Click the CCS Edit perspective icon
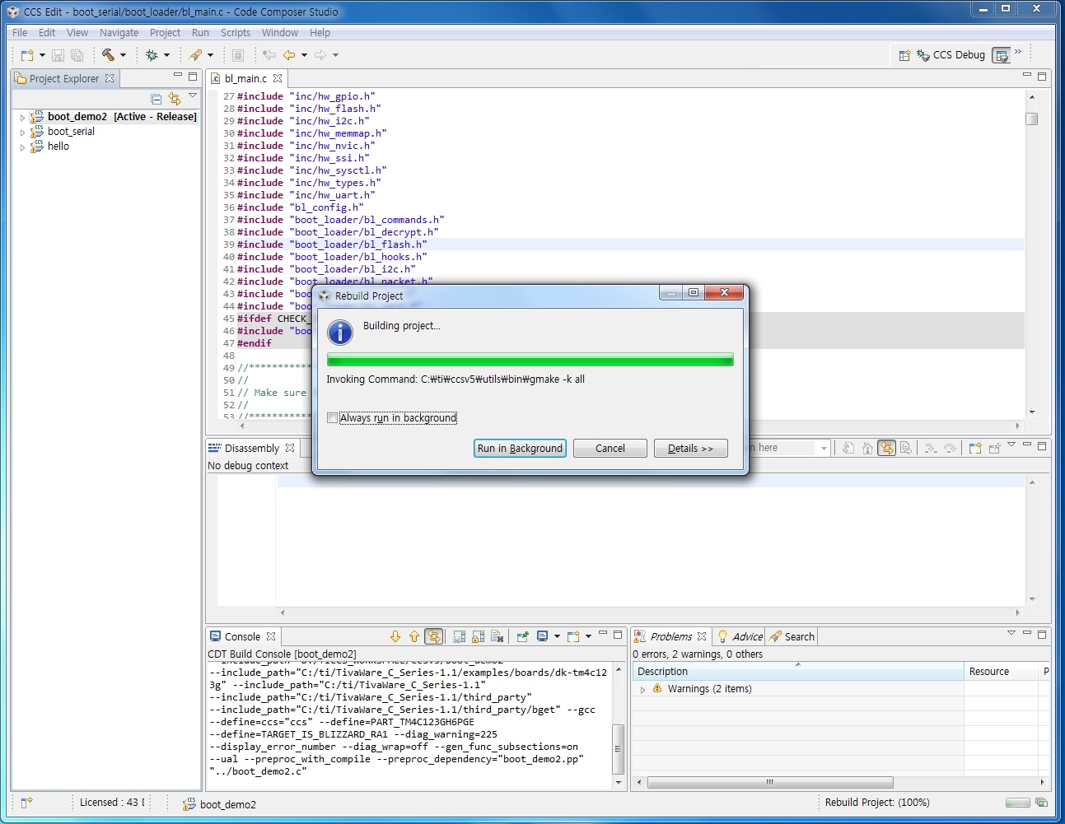Viewport: 1065px width, 824px height. 1002,55
